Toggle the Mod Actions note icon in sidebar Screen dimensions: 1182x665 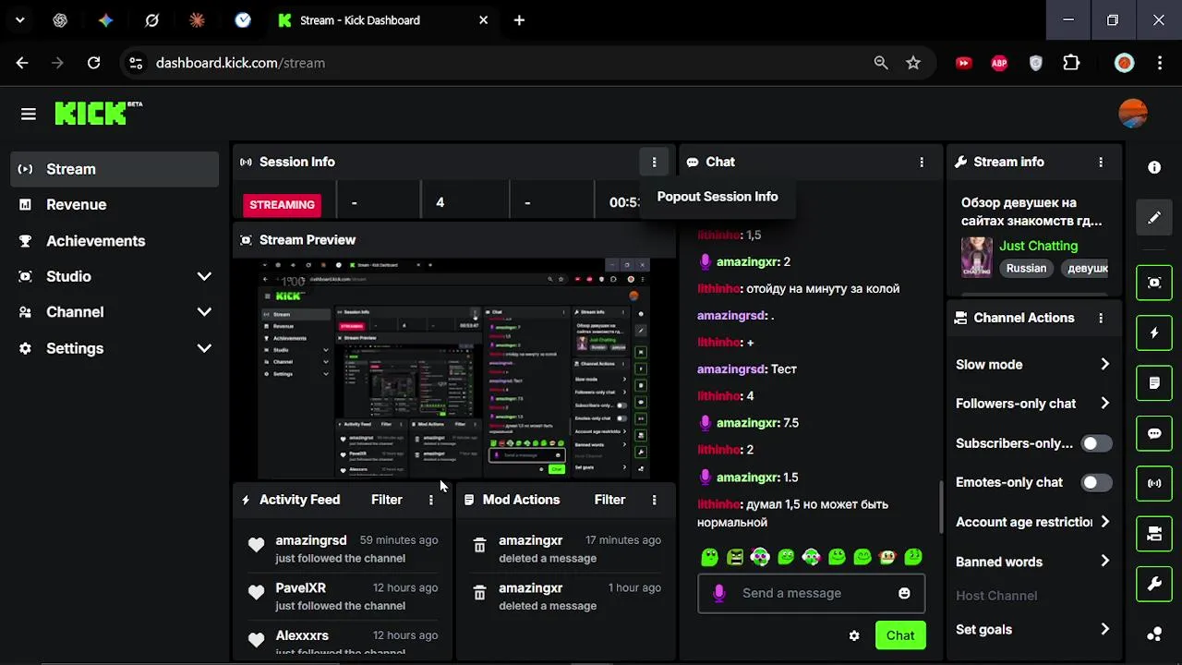pyautogui.click(x=1154, y=382)
